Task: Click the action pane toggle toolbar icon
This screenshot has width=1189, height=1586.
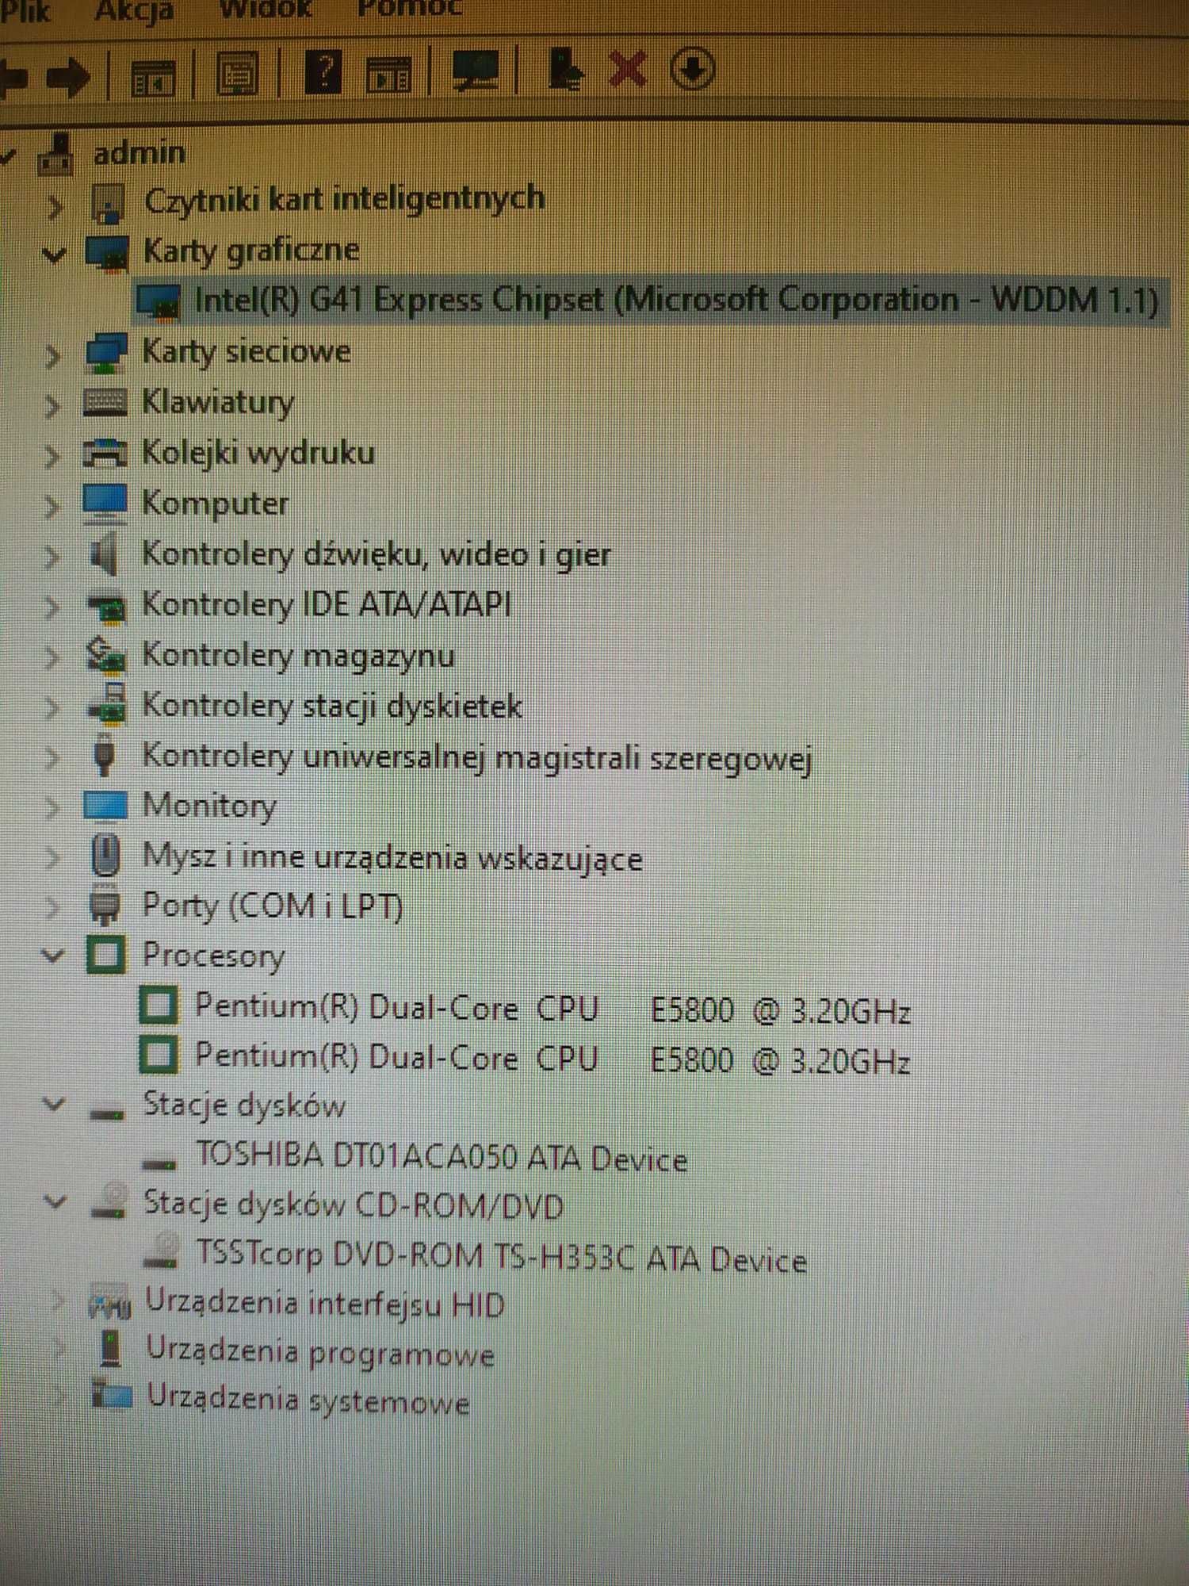Action: 389,75
